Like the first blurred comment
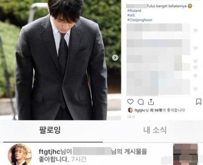The width and height of the screenshot is (203, 165). pyautogui.click(x=196, y=30)
